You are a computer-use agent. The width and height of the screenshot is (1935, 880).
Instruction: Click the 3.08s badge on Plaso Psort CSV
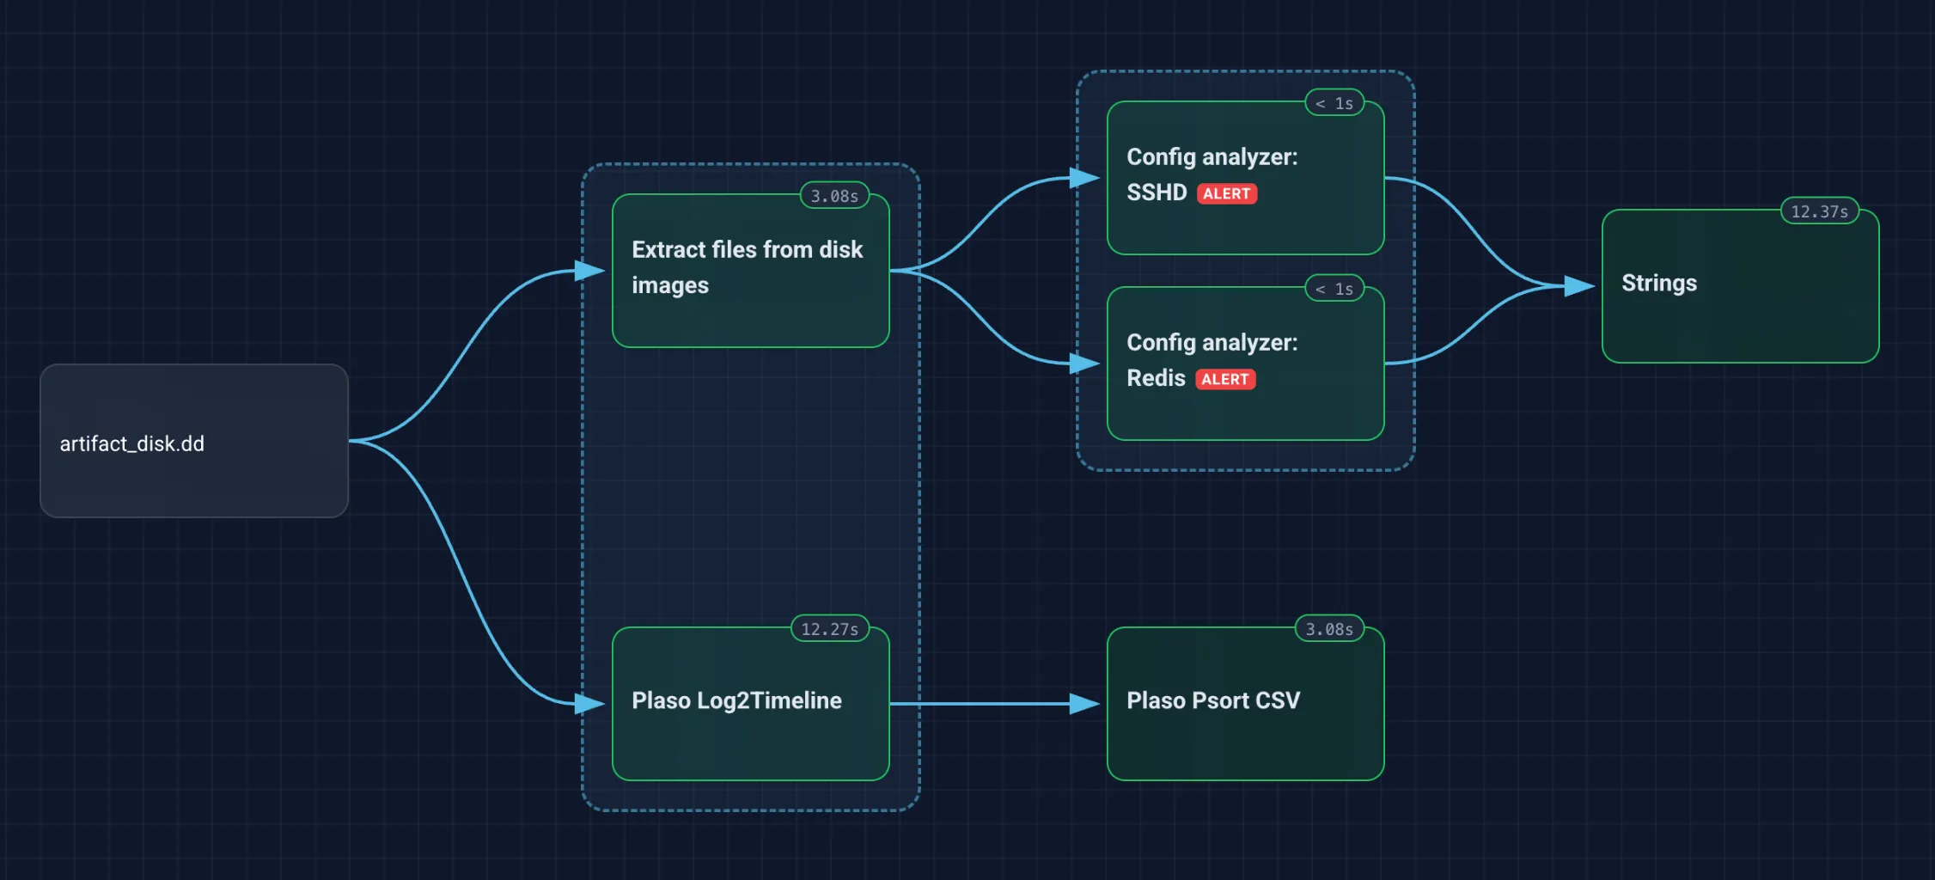(x=1329, y=629)
